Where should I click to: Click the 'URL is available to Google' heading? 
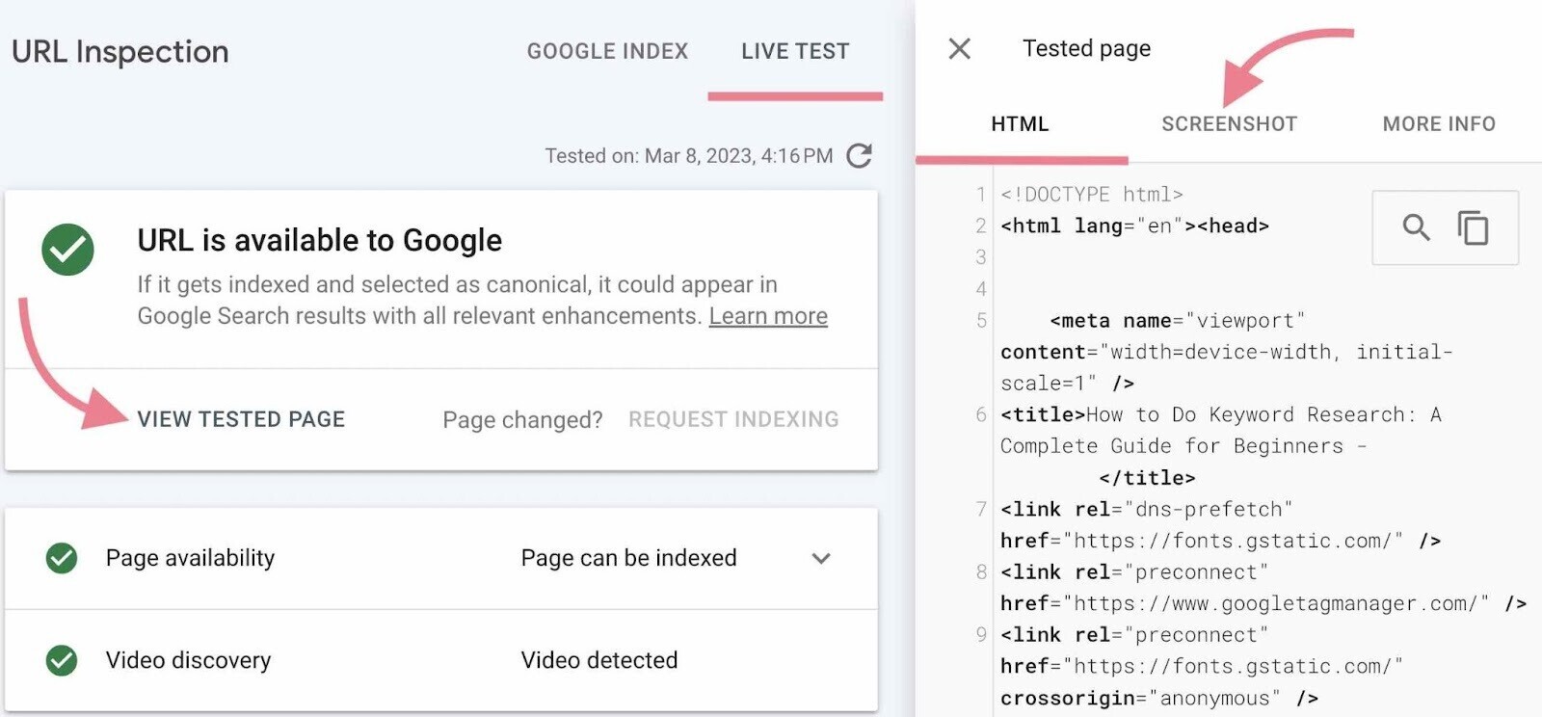click(x=319, y=240)
